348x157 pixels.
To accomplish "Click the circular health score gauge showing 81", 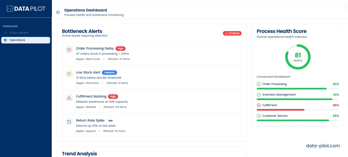I will (298, 57).
